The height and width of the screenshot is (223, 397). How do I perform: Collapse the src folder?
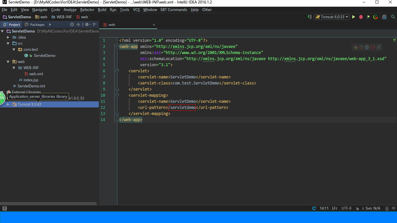[8, 43]
